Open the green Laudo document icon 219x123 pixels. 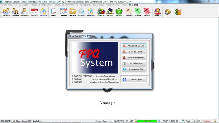(138, 12)
